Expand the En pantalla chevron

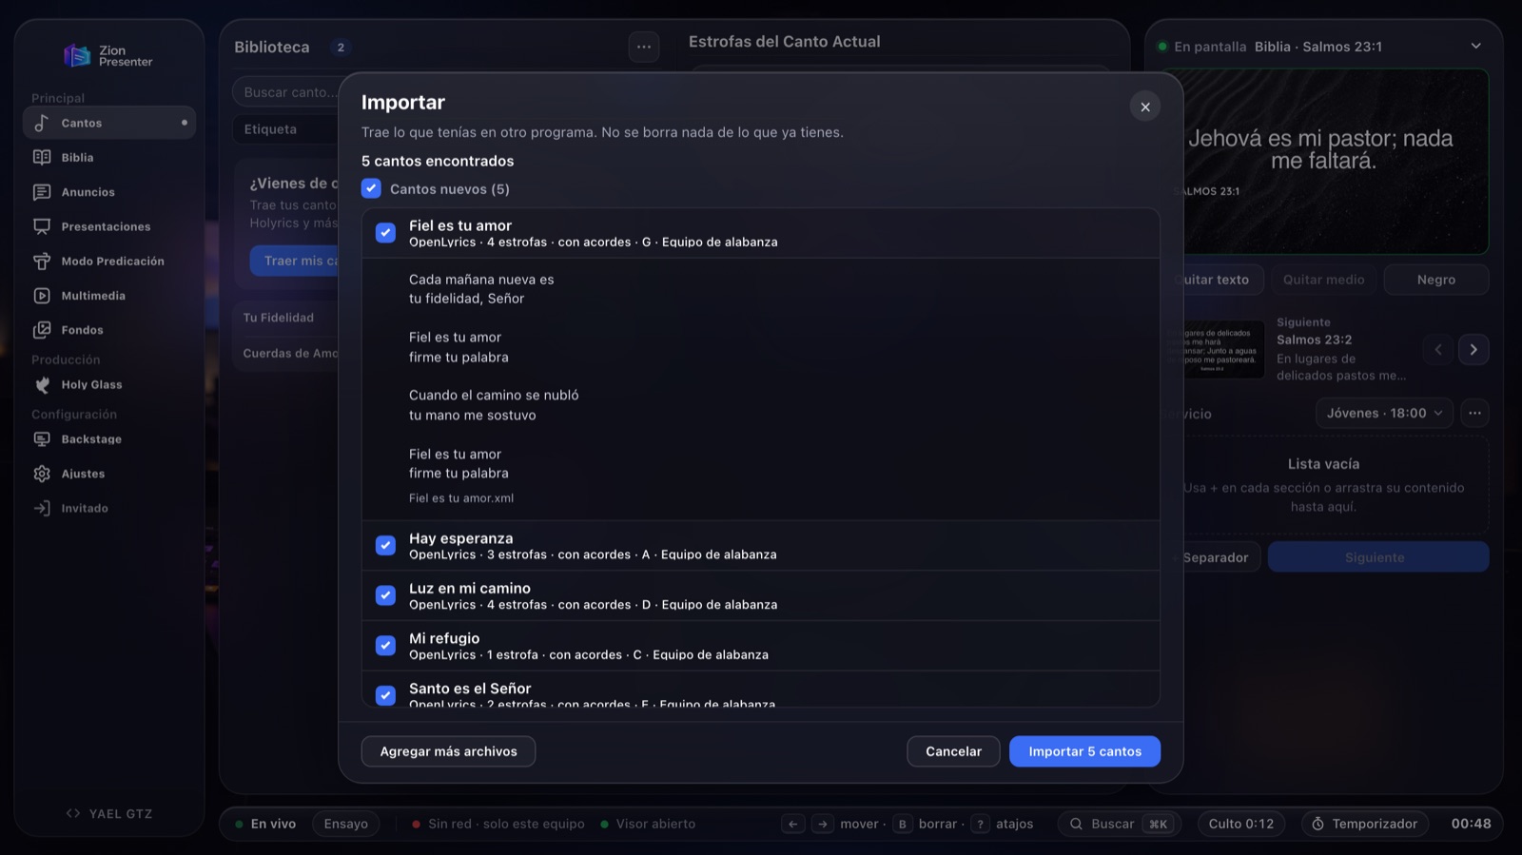pyautogui.click(x=1475, y=46)
